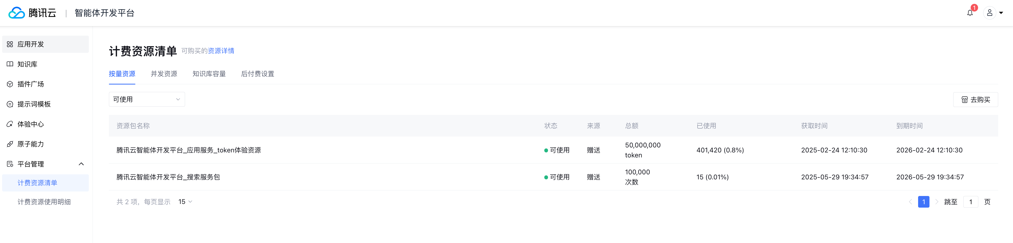Select 计费资源使用明细 in sidebar

point(44,202)
